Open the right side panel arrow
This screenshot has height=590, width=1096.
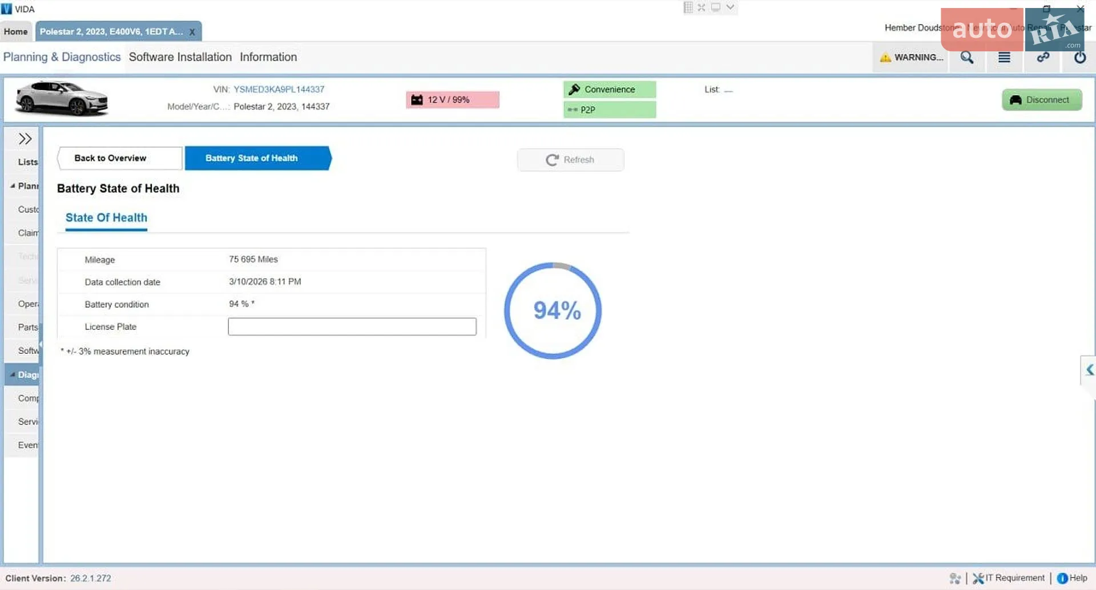click(x=1089, y=370)
